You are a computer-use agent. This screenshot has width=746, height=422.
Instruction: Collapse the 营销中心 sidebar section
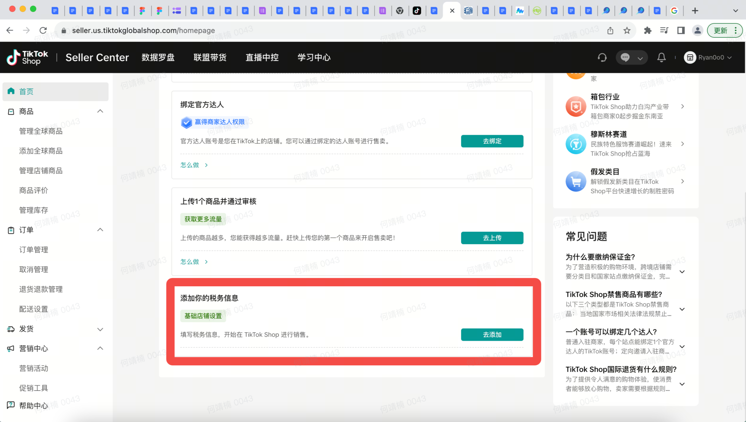point(100,349)
